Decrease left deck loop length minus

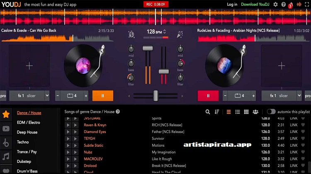[58, 96]
